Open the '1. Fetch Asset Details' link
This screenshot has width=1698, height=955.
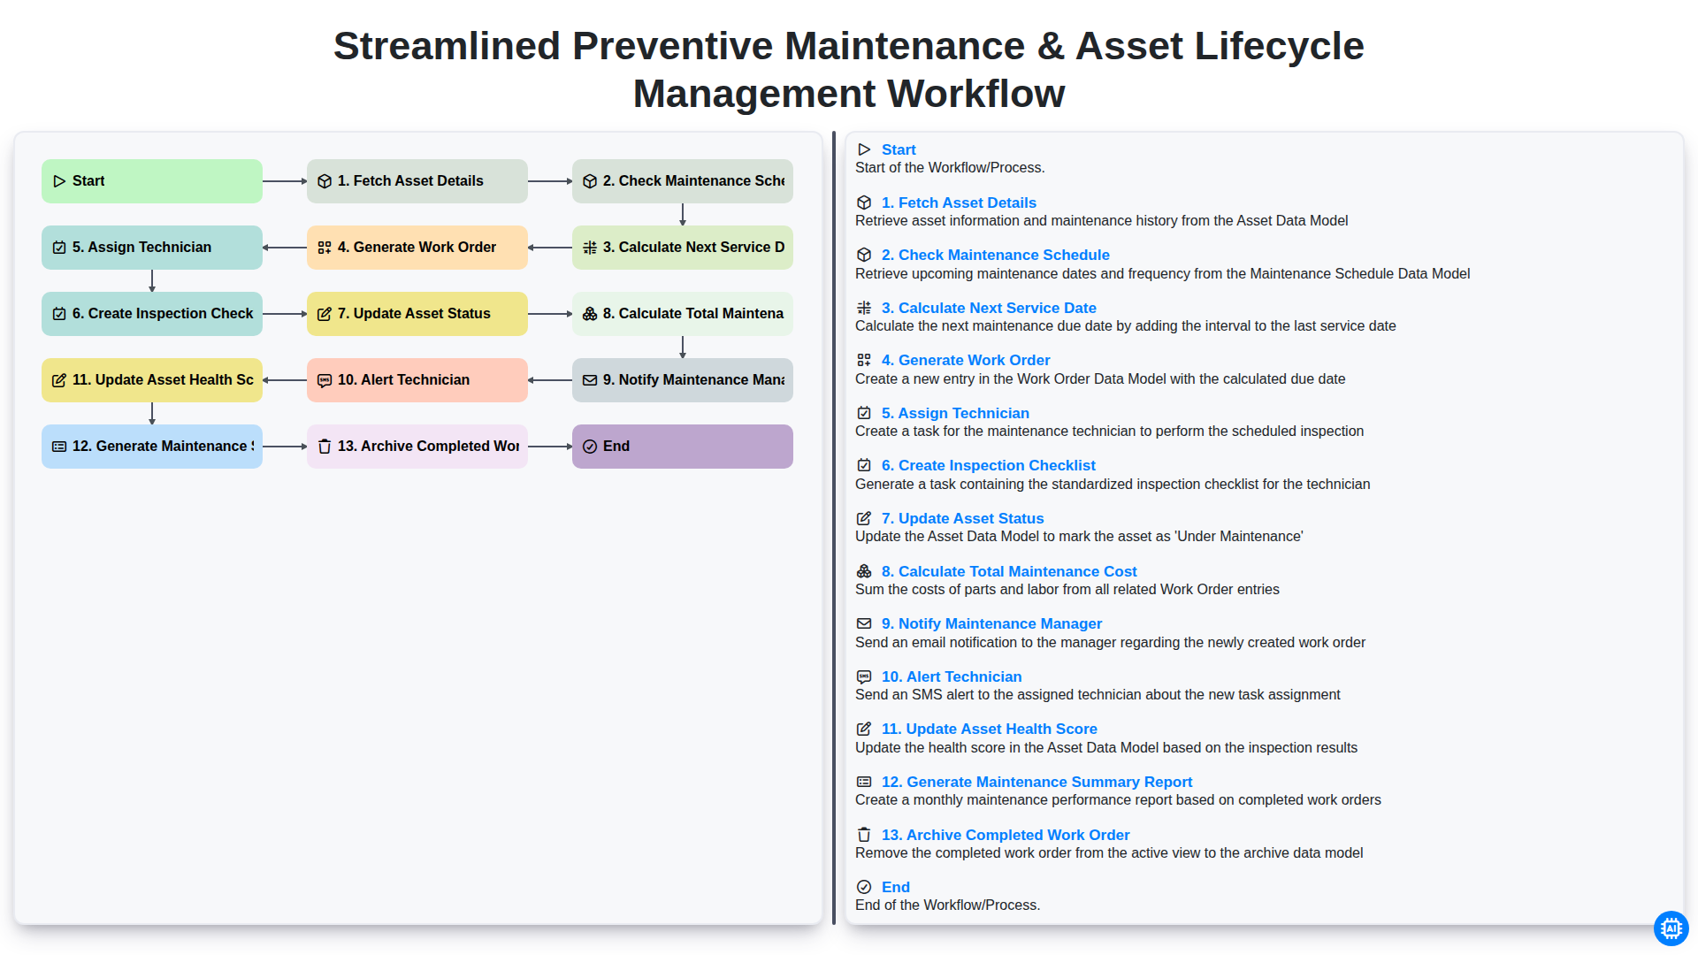pos(959,202)
